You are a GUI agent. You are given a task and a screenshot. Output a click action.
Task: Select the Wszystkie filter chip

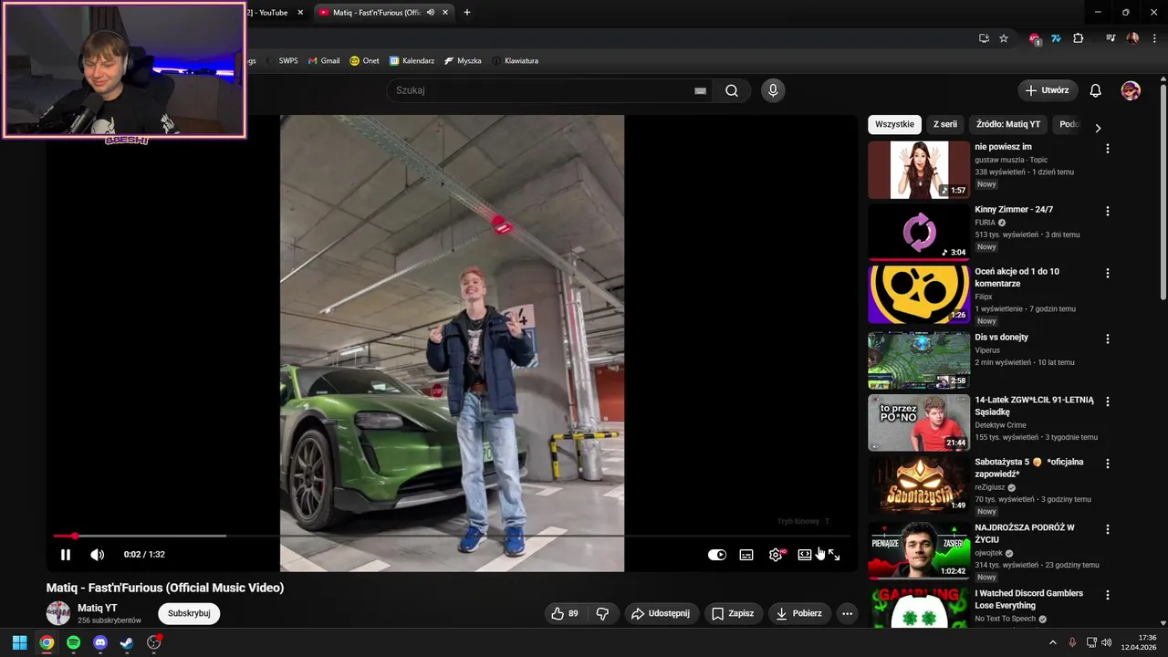(x=894, y=124)
